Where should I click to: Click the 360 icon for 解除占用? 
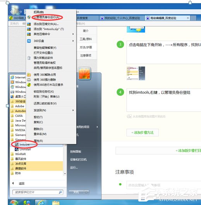point(29,75)
